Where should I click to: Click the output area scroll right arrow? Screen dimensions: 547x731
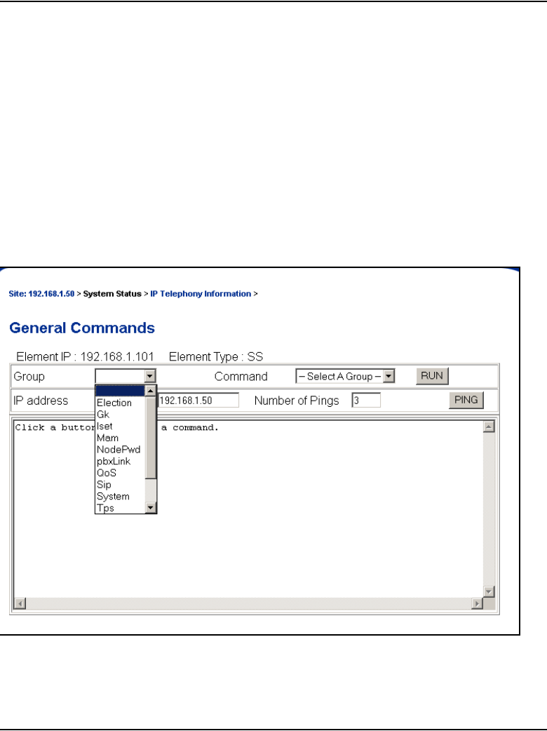coord(477,604)
